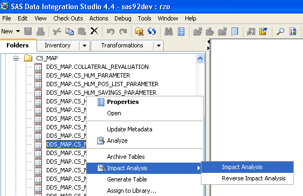Click the Analyze icon in context menu
Screen dimensions: 303x196
tap(101, 141)
